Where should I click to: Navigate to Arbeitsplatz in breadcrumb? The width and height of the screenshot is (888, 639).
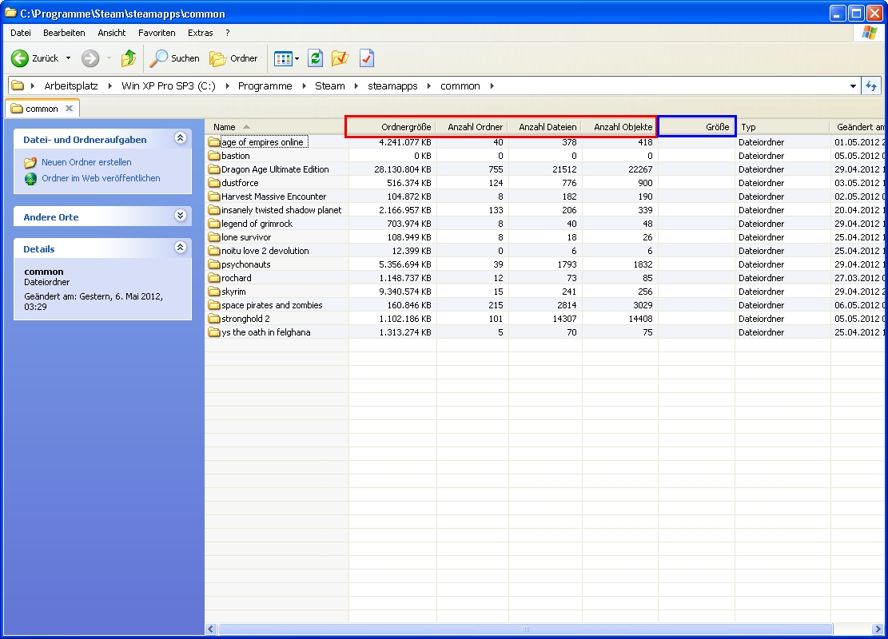(x=71, y=86)
